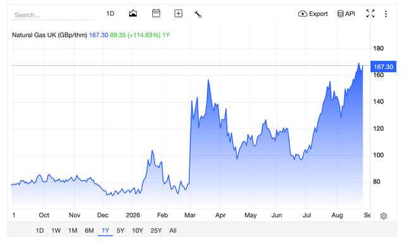Open chart settings gear icon

pyautogui.click(x=383, y=216)
